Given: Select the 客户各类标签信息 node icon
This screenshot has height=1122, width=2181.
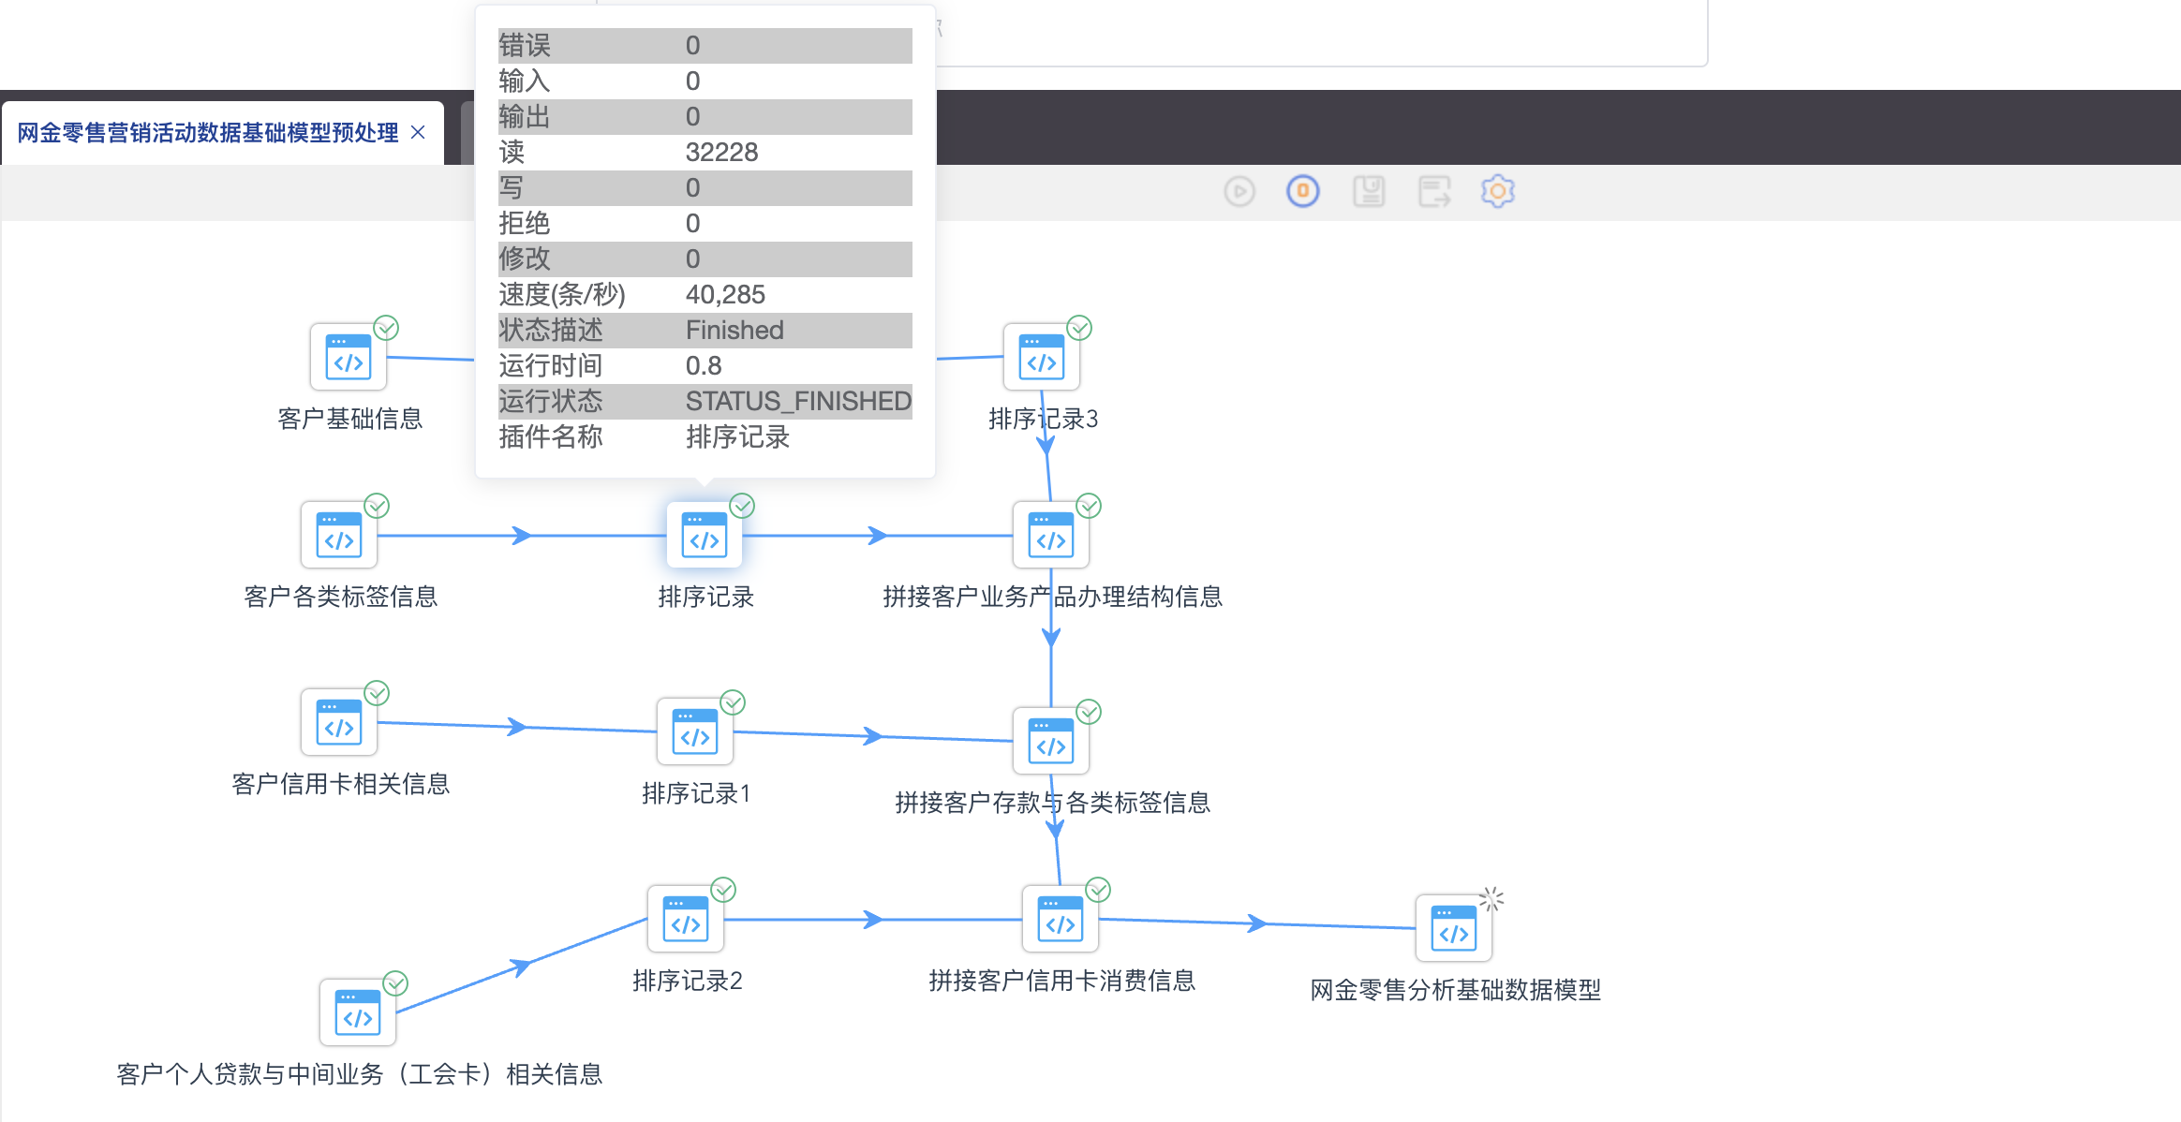Looking at the screenshot, I should (x=339, y=535).
